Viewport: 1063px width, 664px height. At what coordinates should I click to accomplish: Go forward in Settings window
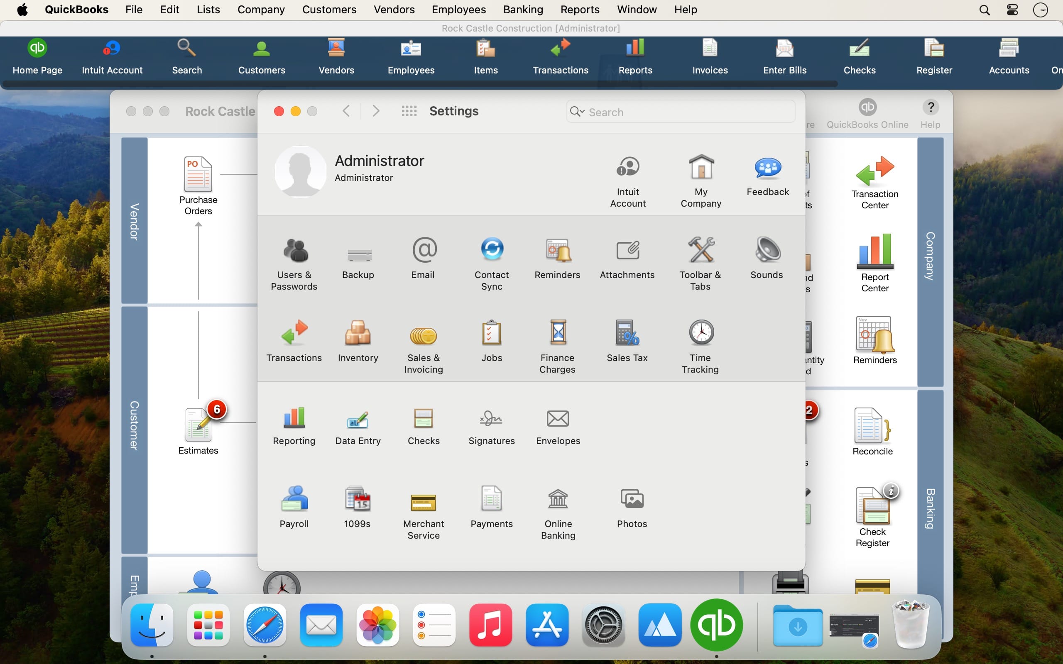click(375, 111)
